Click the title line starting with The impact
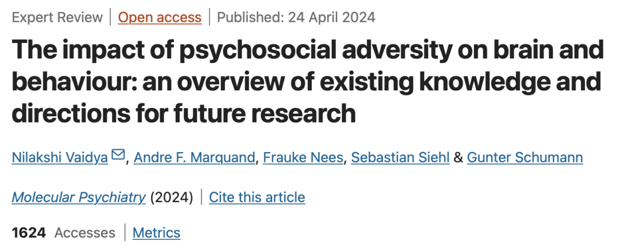This screenshot has height=250, width=620. pyautogui.click(x=308, y=50)
